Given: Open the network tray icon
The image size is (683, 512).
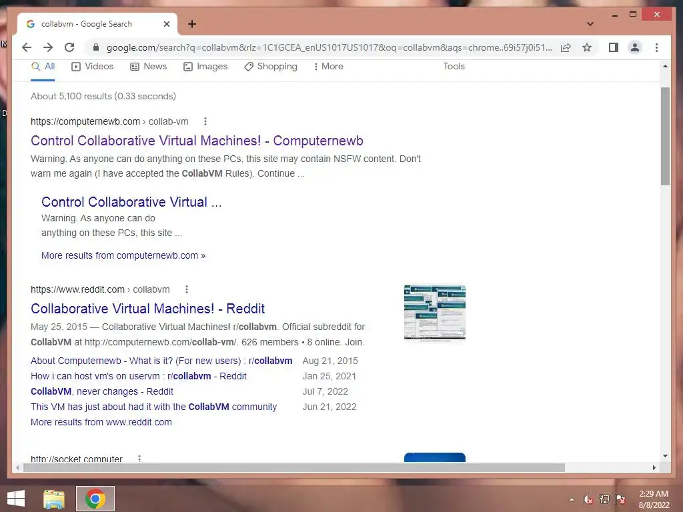Looking at the screenshot, I should (x=604, y=499).
